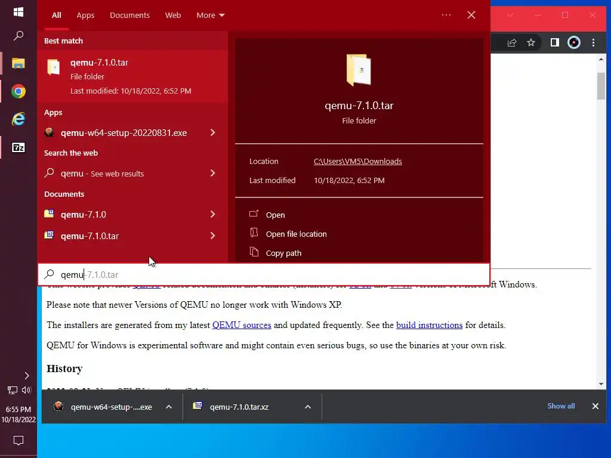The width and height of the screenshot is (611, 458).
Task: Expand options for qemu-7.1.0.tar.xz download
Action: click(308, 407)
